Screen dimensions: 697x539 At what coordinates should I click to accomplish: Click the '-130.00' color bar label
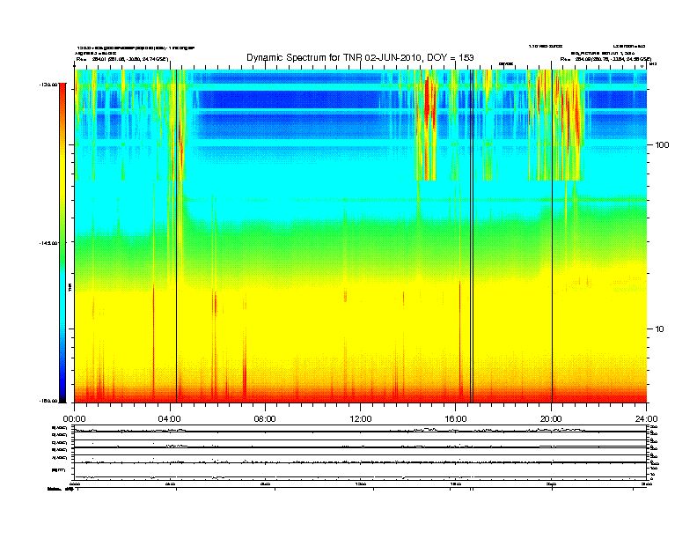pos(49,84)
